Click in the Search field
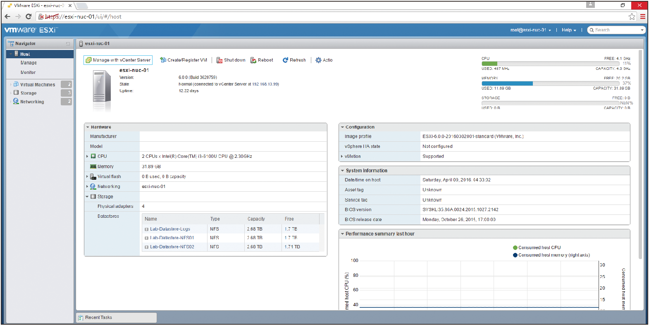The height and width of the screenshot is (326, 649). coord(617,30)
